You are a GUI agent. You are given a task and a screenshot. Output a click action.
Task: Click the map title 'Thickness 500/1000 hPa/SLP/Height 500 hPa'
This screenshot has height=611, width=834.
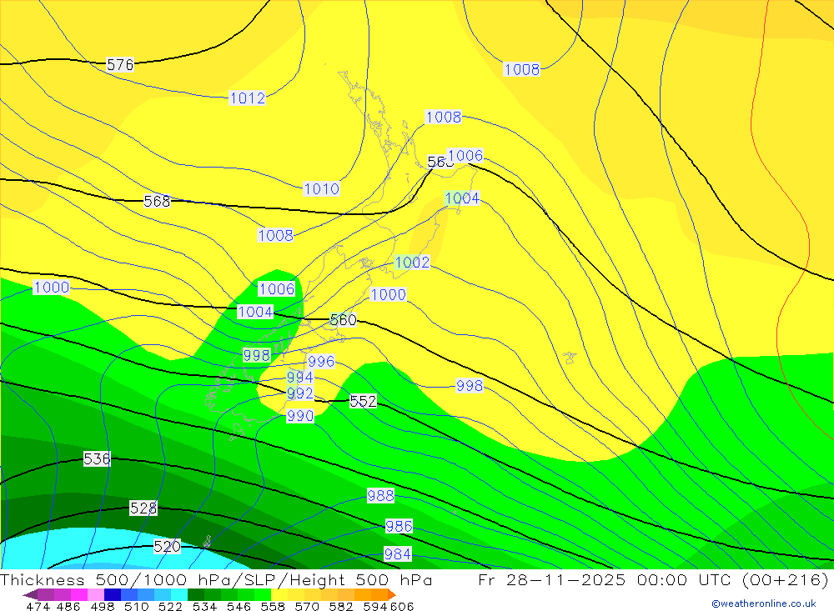point(216,579)
